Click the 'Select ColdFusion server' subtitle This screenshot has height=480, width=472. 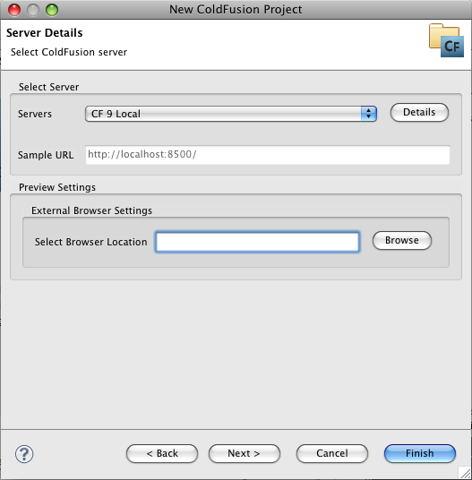coord(69,52)
